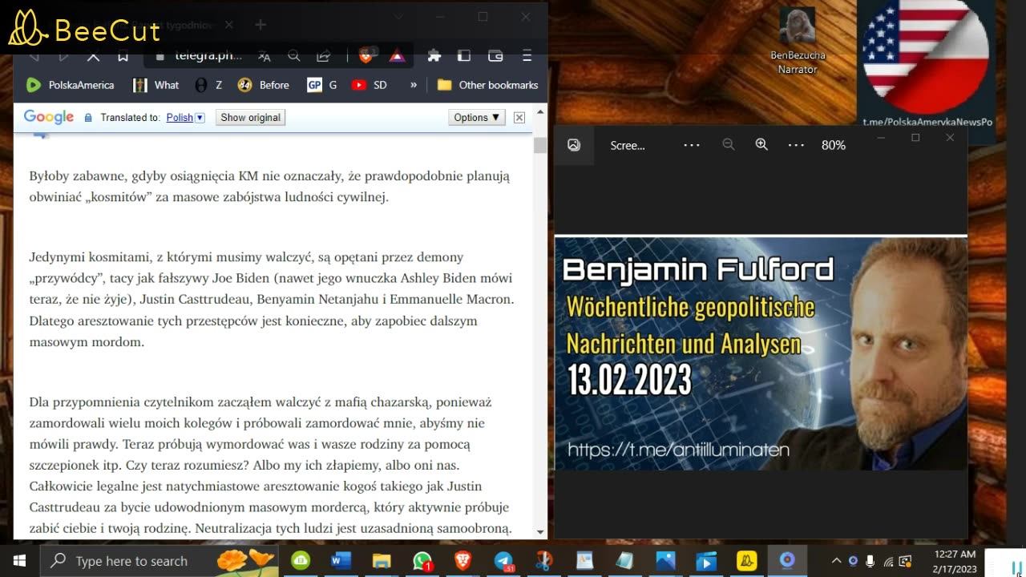The width and height of the screenshot is (1026, 577).
Task: Open the Wi-Fi network tray icon
Action: (x=888, y=561)
